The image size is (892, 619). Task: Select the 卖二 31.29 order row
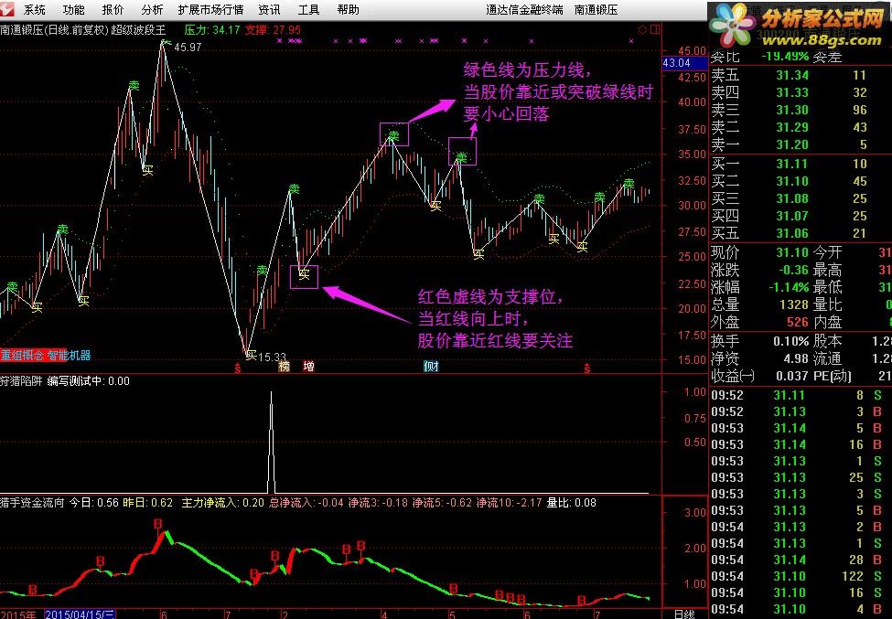(x=801, y=127)
